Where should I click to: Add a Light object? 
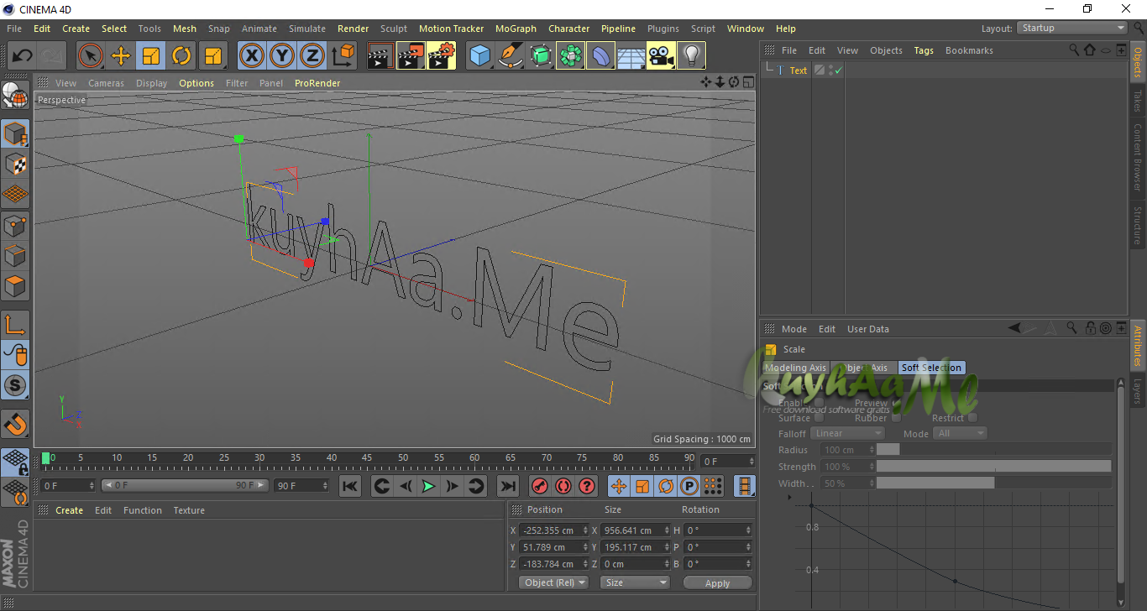point(692,56)
